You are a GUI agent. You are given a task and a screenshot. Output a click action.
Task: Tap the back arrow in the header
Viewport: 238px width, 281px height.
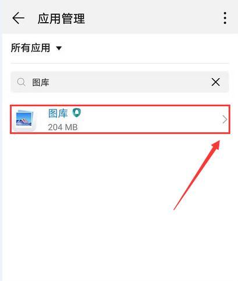[x=18, y=18]
